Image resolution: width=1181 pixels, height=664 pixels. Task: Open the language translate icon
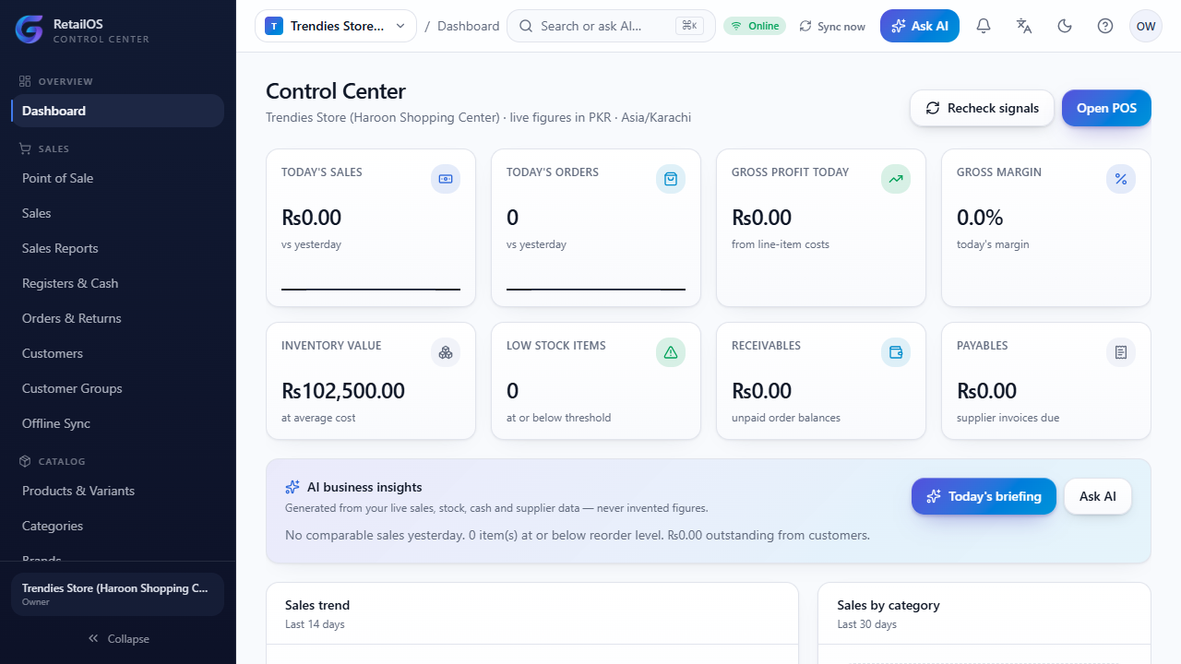point(1024,26)
